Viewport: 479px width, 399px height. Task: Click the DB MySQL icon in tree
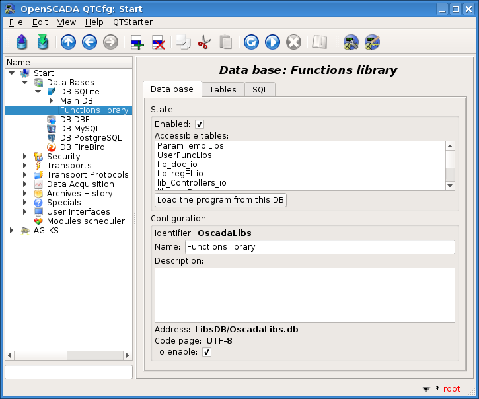click(52, 129)
